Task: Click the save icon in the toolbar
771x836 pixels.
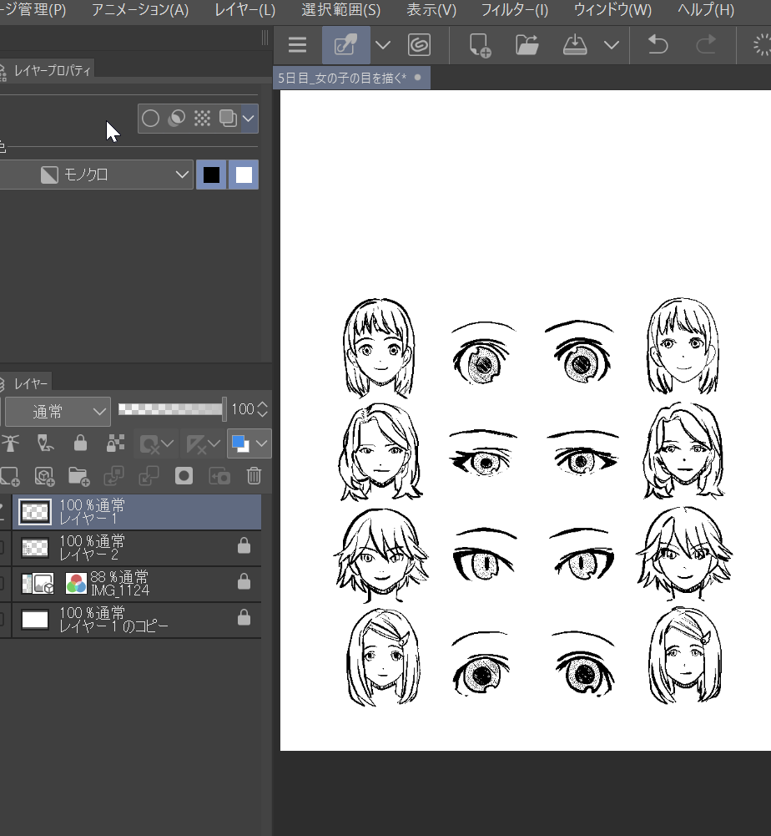Action: click(576, 45)
